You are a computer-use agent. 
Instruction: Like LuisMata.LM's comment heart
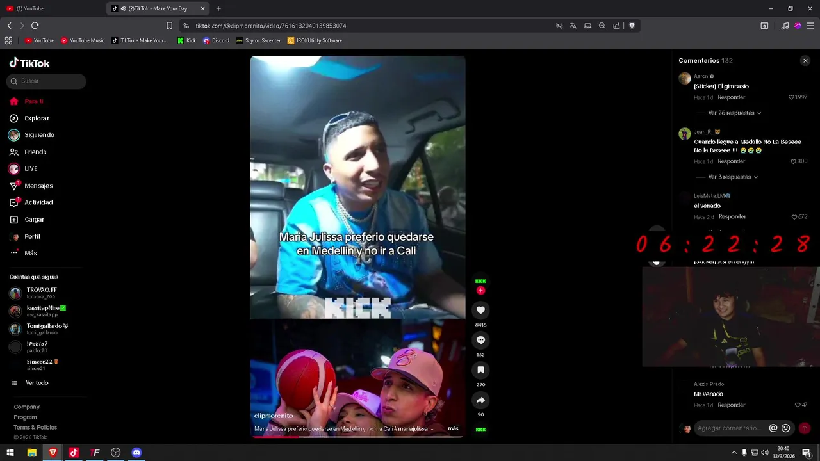click(x=794, y=217)
